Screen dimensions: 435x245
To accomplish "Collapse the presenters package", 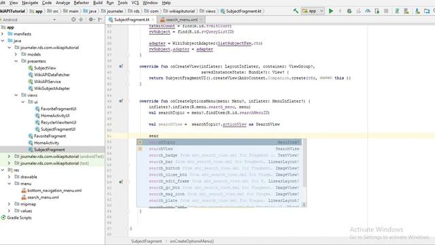I will click(x=16, y=61).
